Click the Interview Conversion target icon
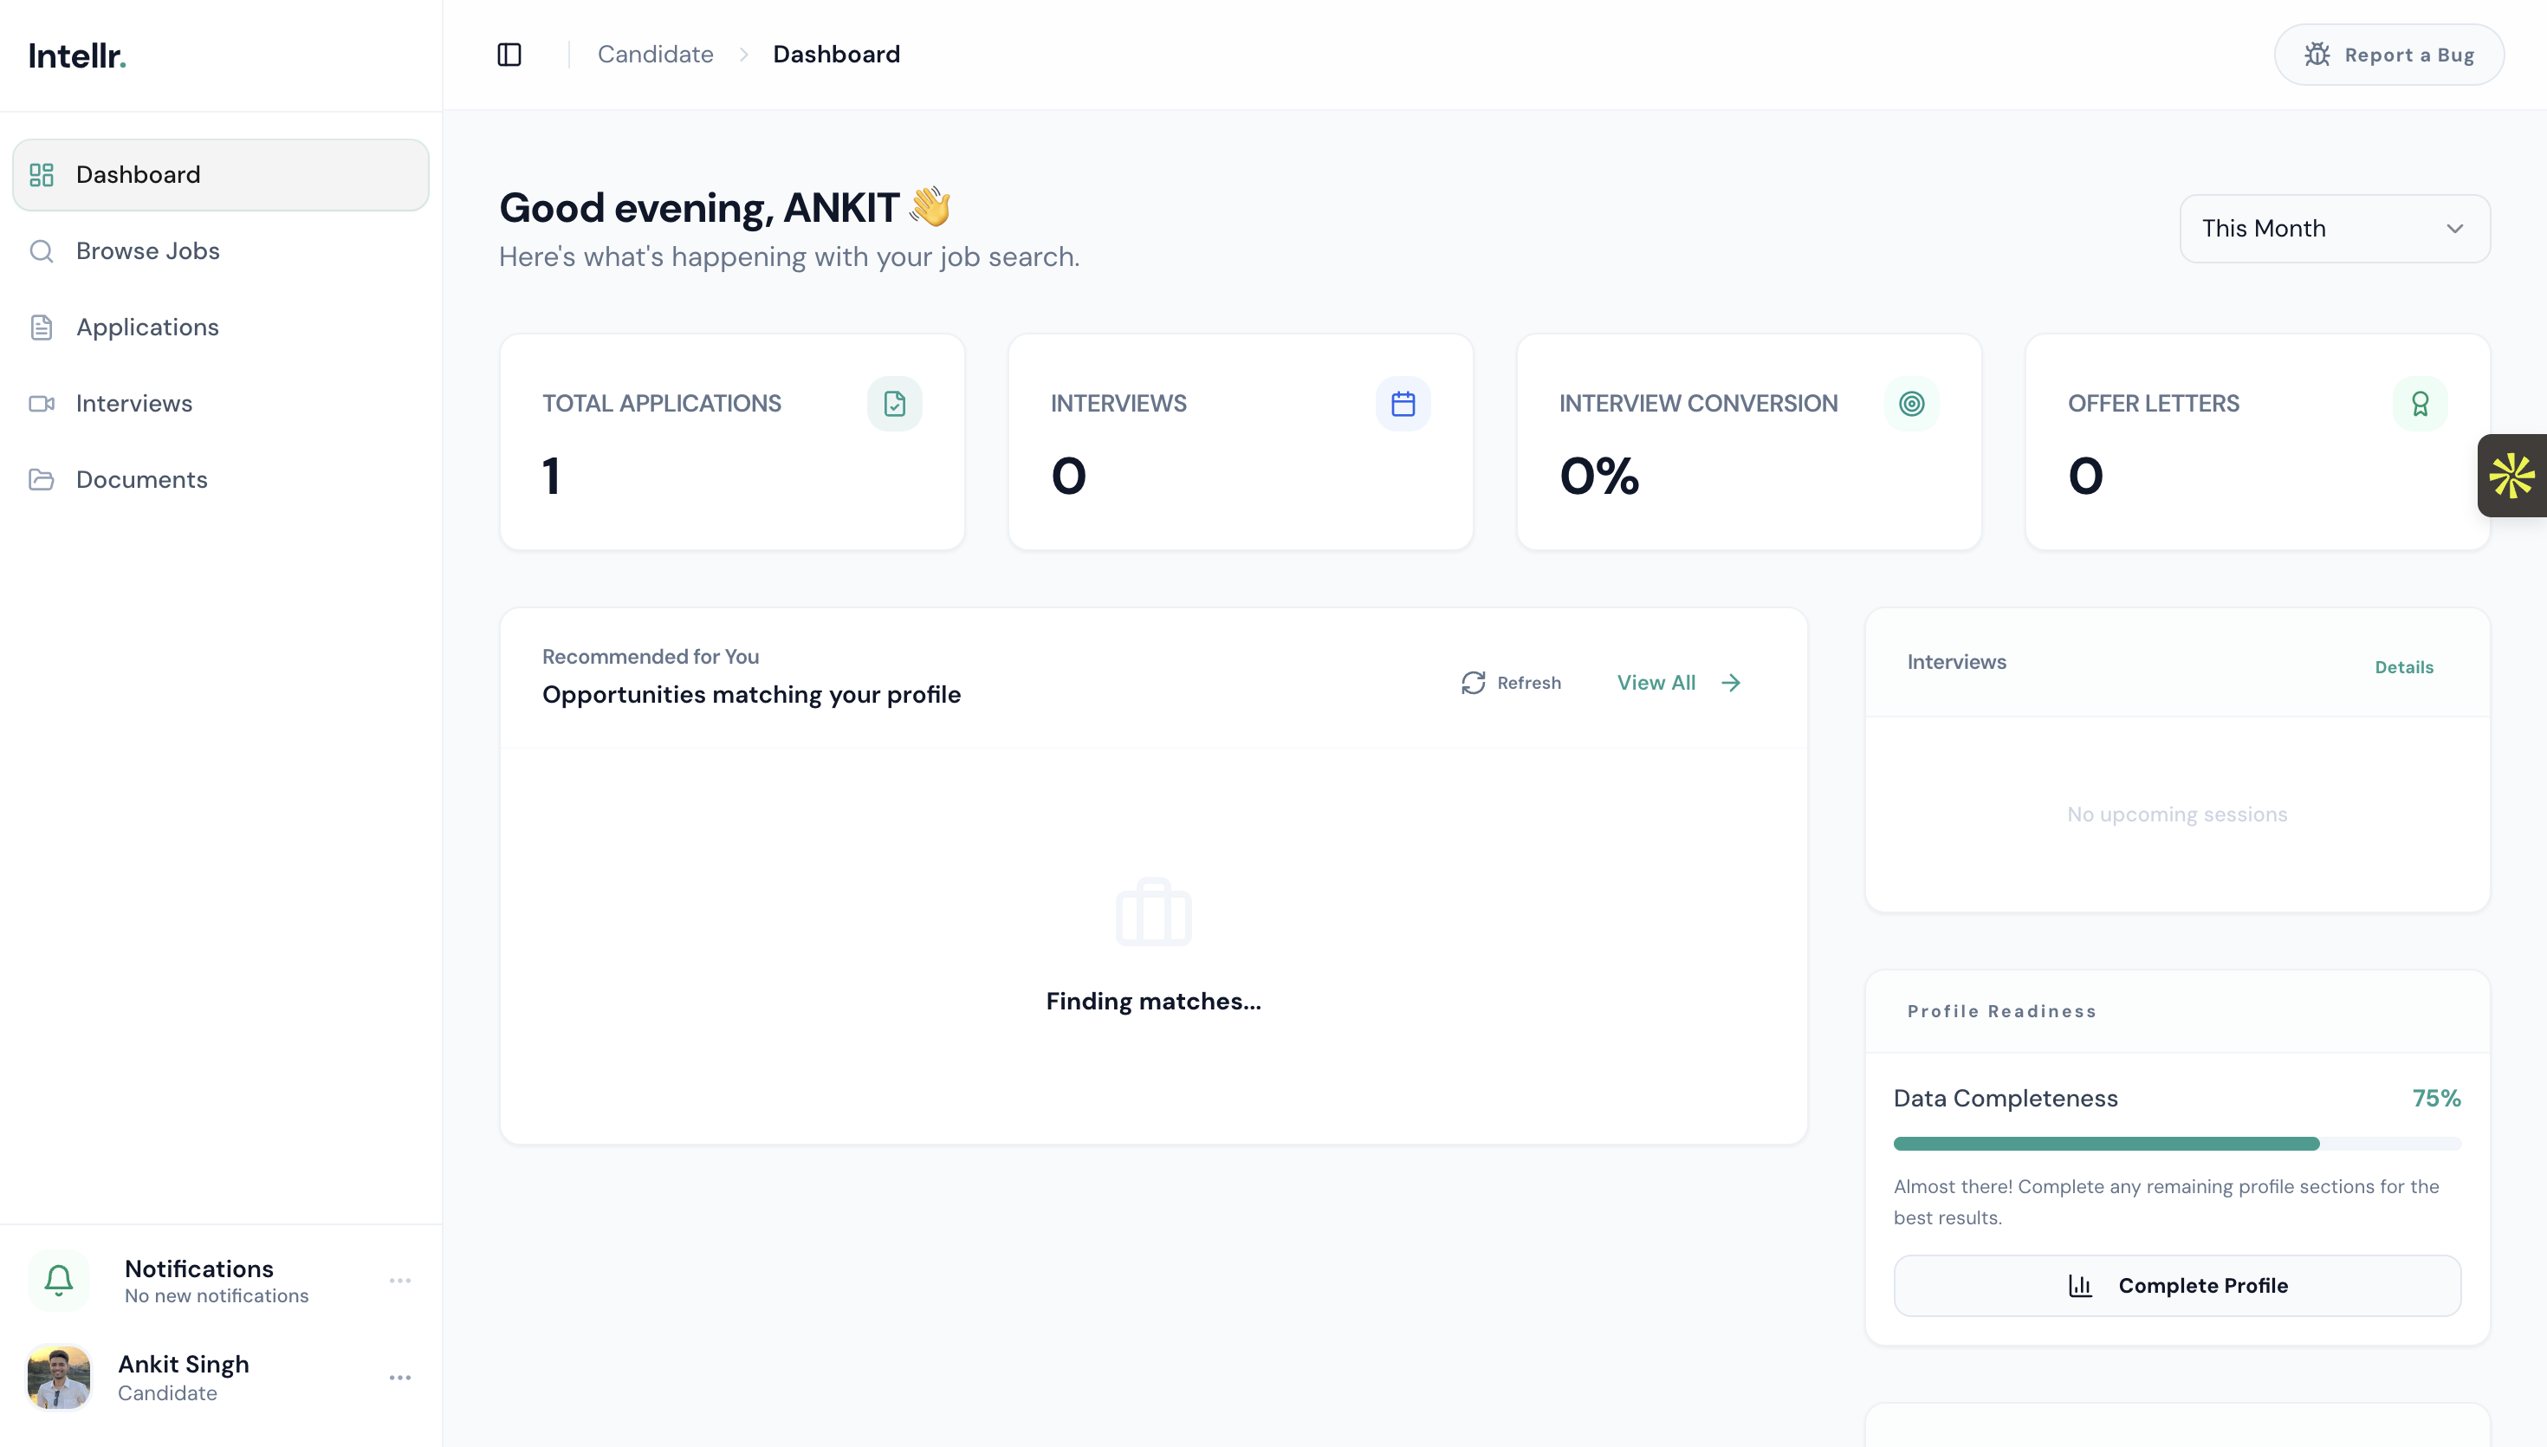 coord(1911,404)
